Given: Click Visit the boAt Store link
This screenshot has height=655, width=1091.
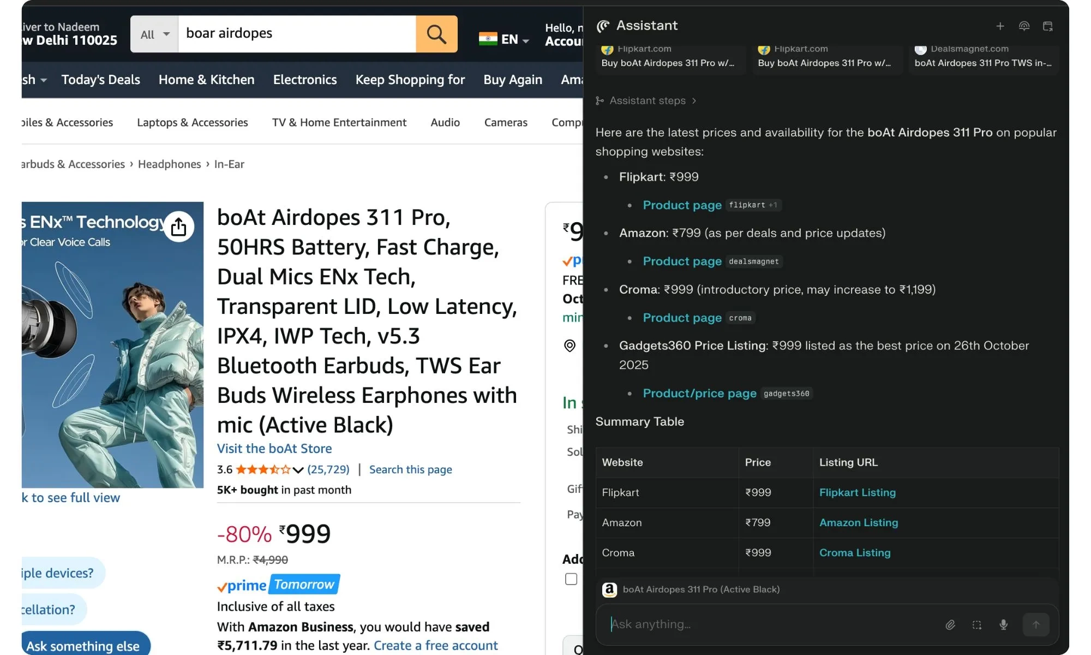Looking at the screenshot, I should pyautogui.click(x=274, y=449).
